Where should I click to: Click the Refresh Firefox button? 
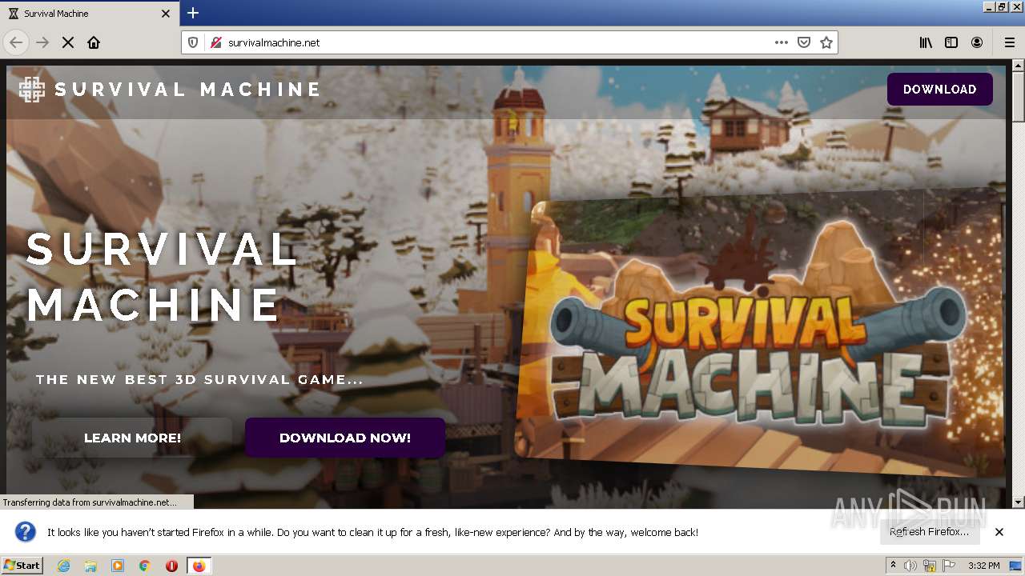click(929, 532)
